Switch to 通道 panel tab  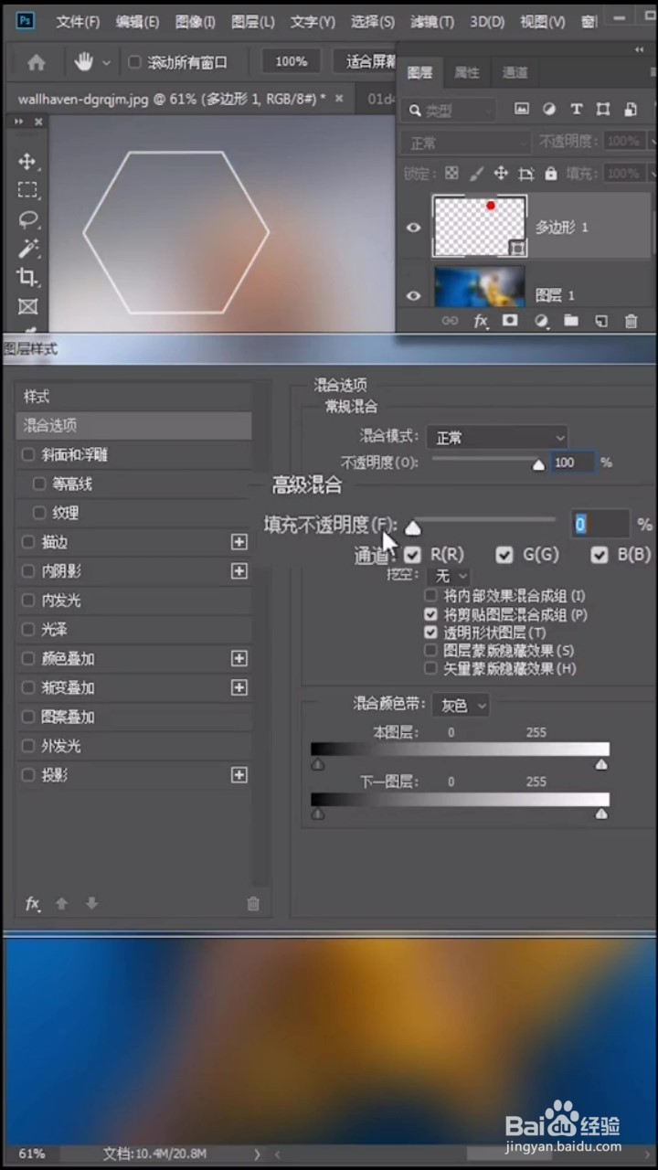pos(515,72)
